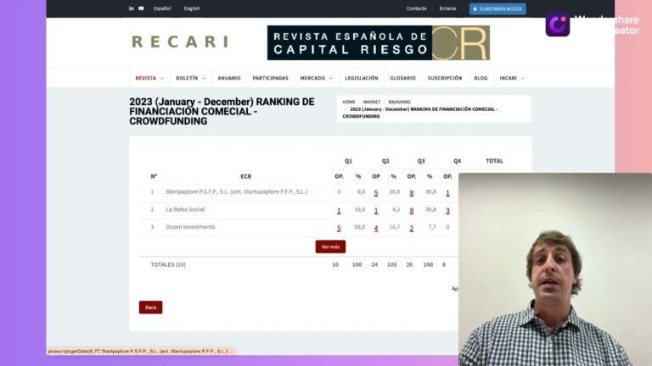This screenshot has height=366, width=652.
Task: Go to RAANKING in the breadcrumb
Action: point(399,102)
